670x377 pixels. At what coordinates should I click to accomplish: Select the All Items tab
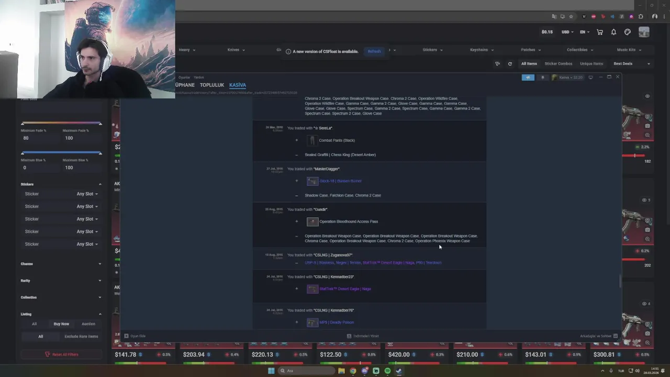click(x=529, y=64)
